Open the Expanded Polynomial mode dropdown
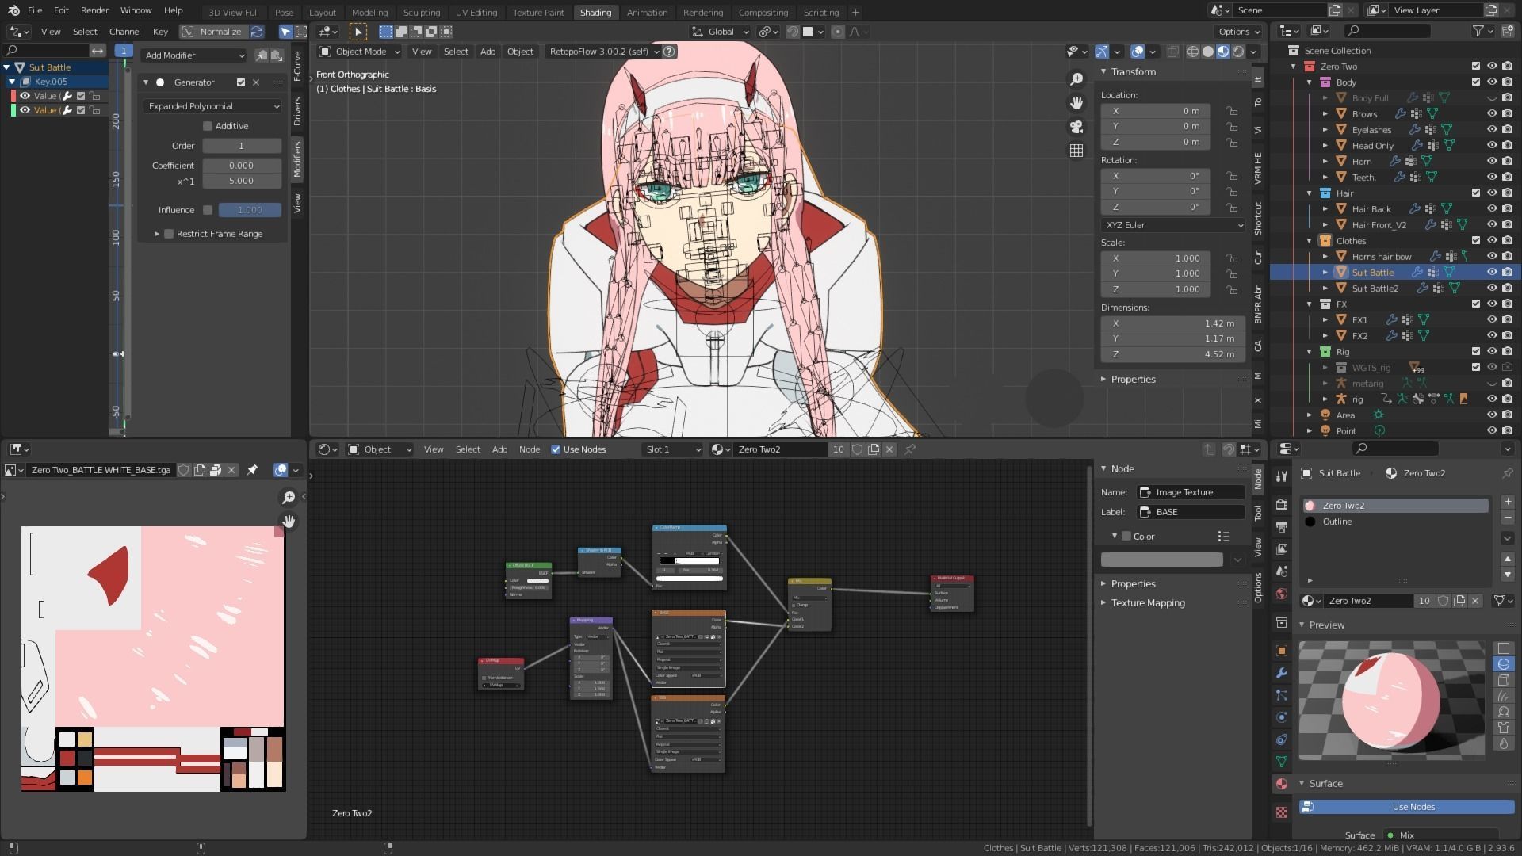Image resolution: width=1522 pixels, height=856 pixels. (x=213, y=106)
